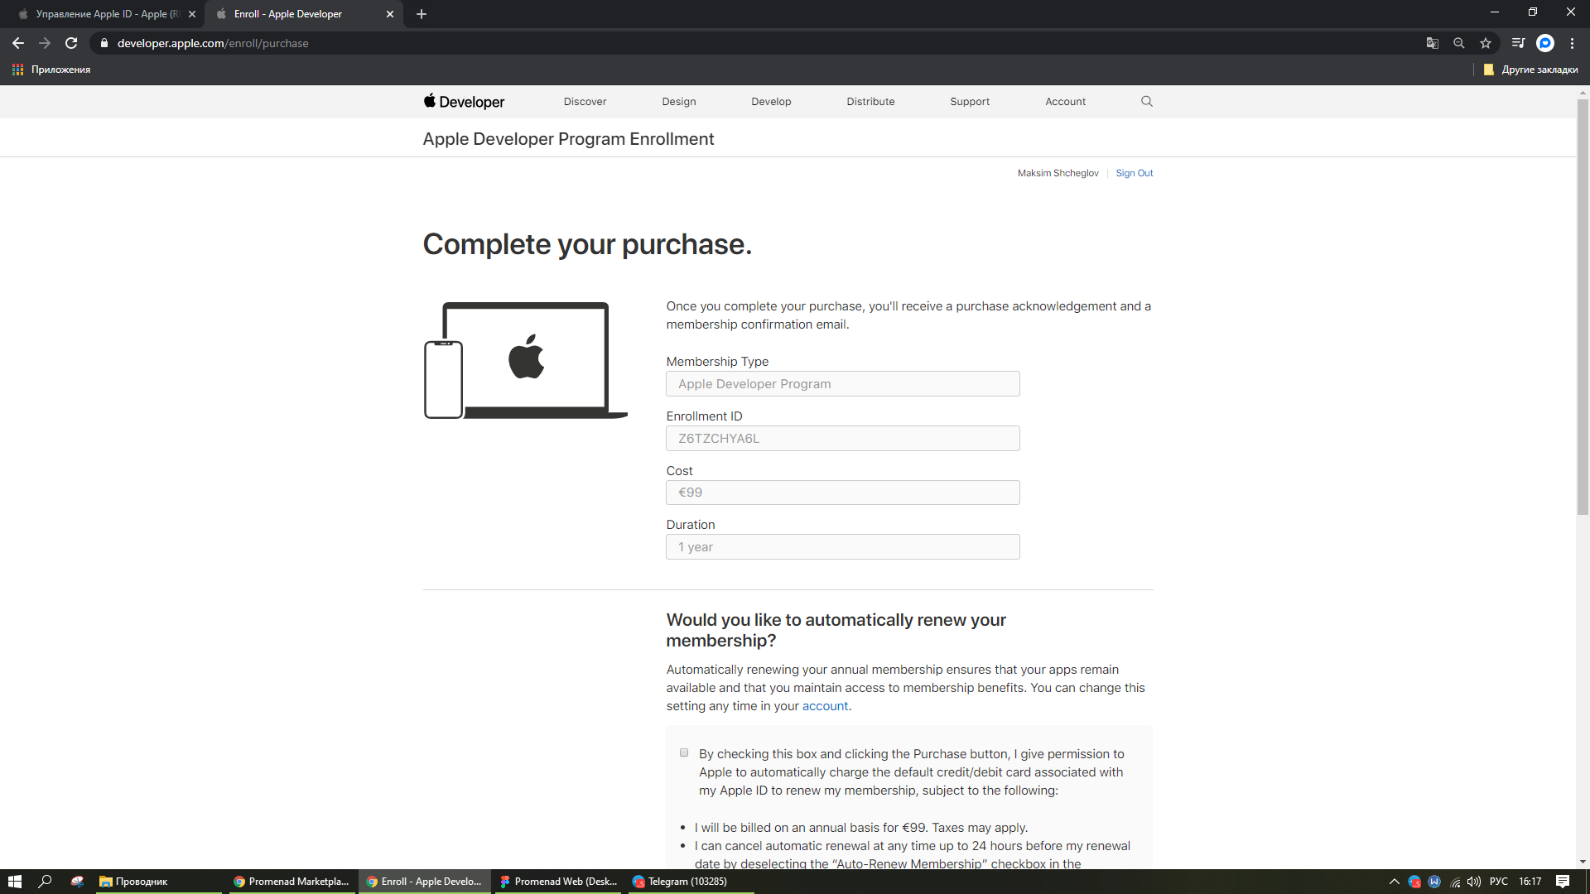The height and width of the screenshot is (894, 1590).
Task: Open Chrome's three-dot menu
Action: click(1572, 43)
